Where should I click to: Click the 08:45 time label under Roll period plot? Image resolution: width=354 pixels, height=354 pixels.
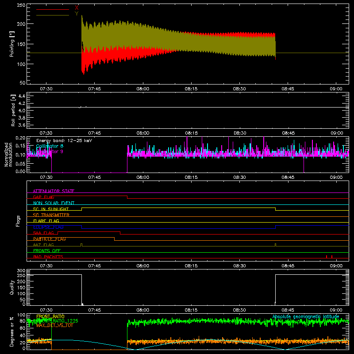(288, 133)
